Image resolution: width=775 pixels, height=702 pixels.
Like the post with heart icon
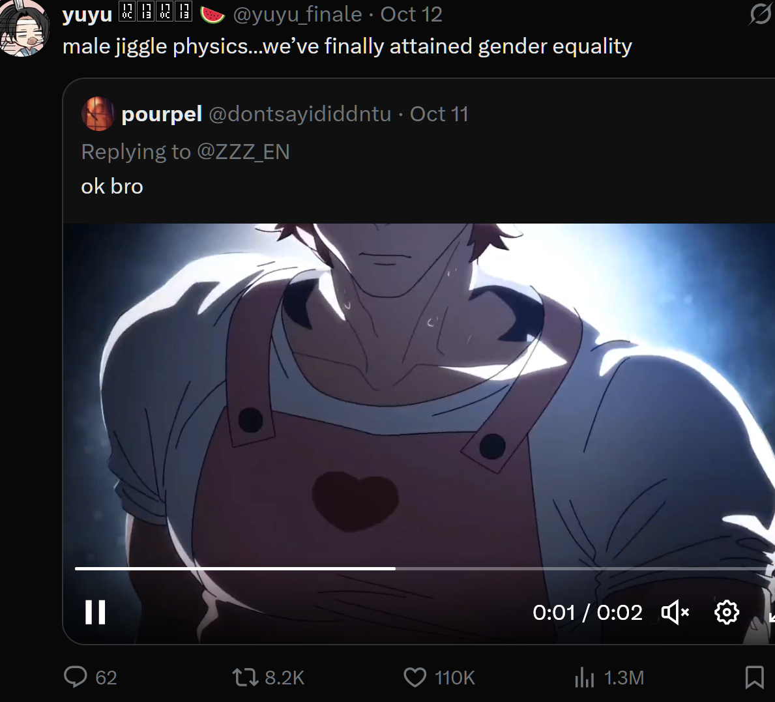(415, 677)
